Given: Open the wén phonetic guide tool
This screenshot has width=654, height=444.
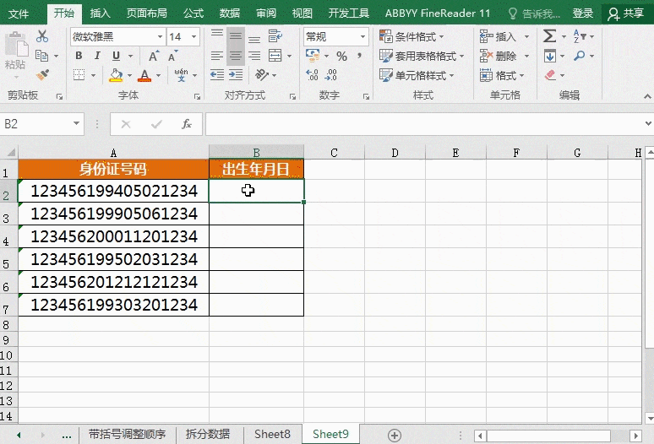Looking at the screenshot, I should [x=181, y=75].
